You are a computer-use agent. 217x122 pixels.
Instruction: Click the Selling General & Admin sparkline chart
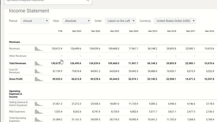coord(39,104)
